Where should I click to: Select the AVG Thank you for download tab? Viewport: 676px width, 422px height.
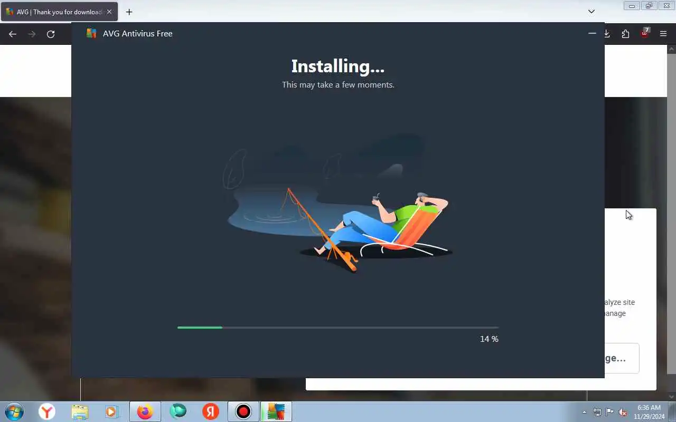59,12
